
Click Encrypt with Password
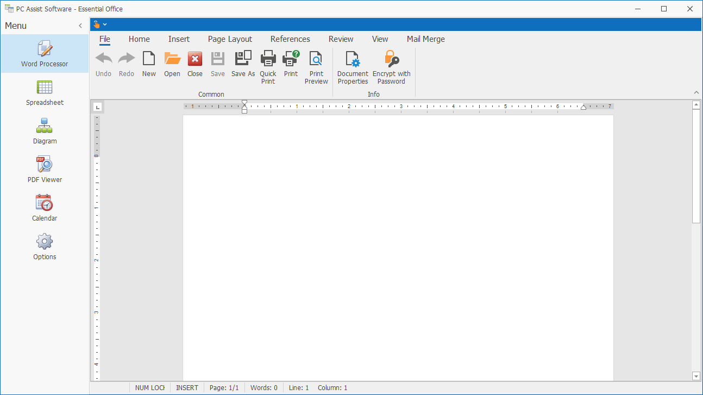[x=391, y=67]
